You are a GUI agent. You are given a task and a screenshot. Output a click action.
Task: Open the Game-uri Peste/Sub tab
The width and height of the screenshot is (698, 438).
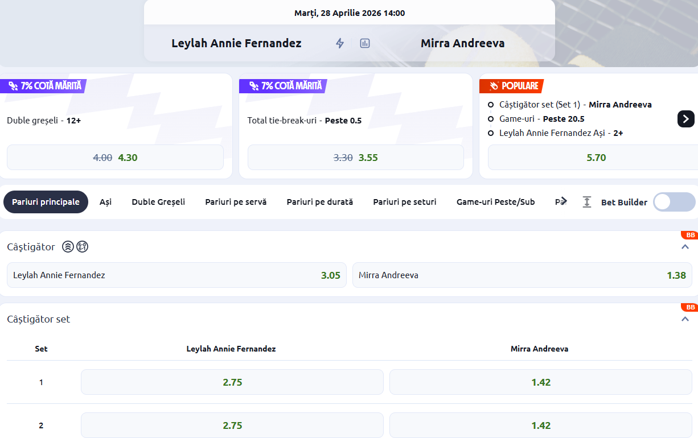click(x=495, y=202)
